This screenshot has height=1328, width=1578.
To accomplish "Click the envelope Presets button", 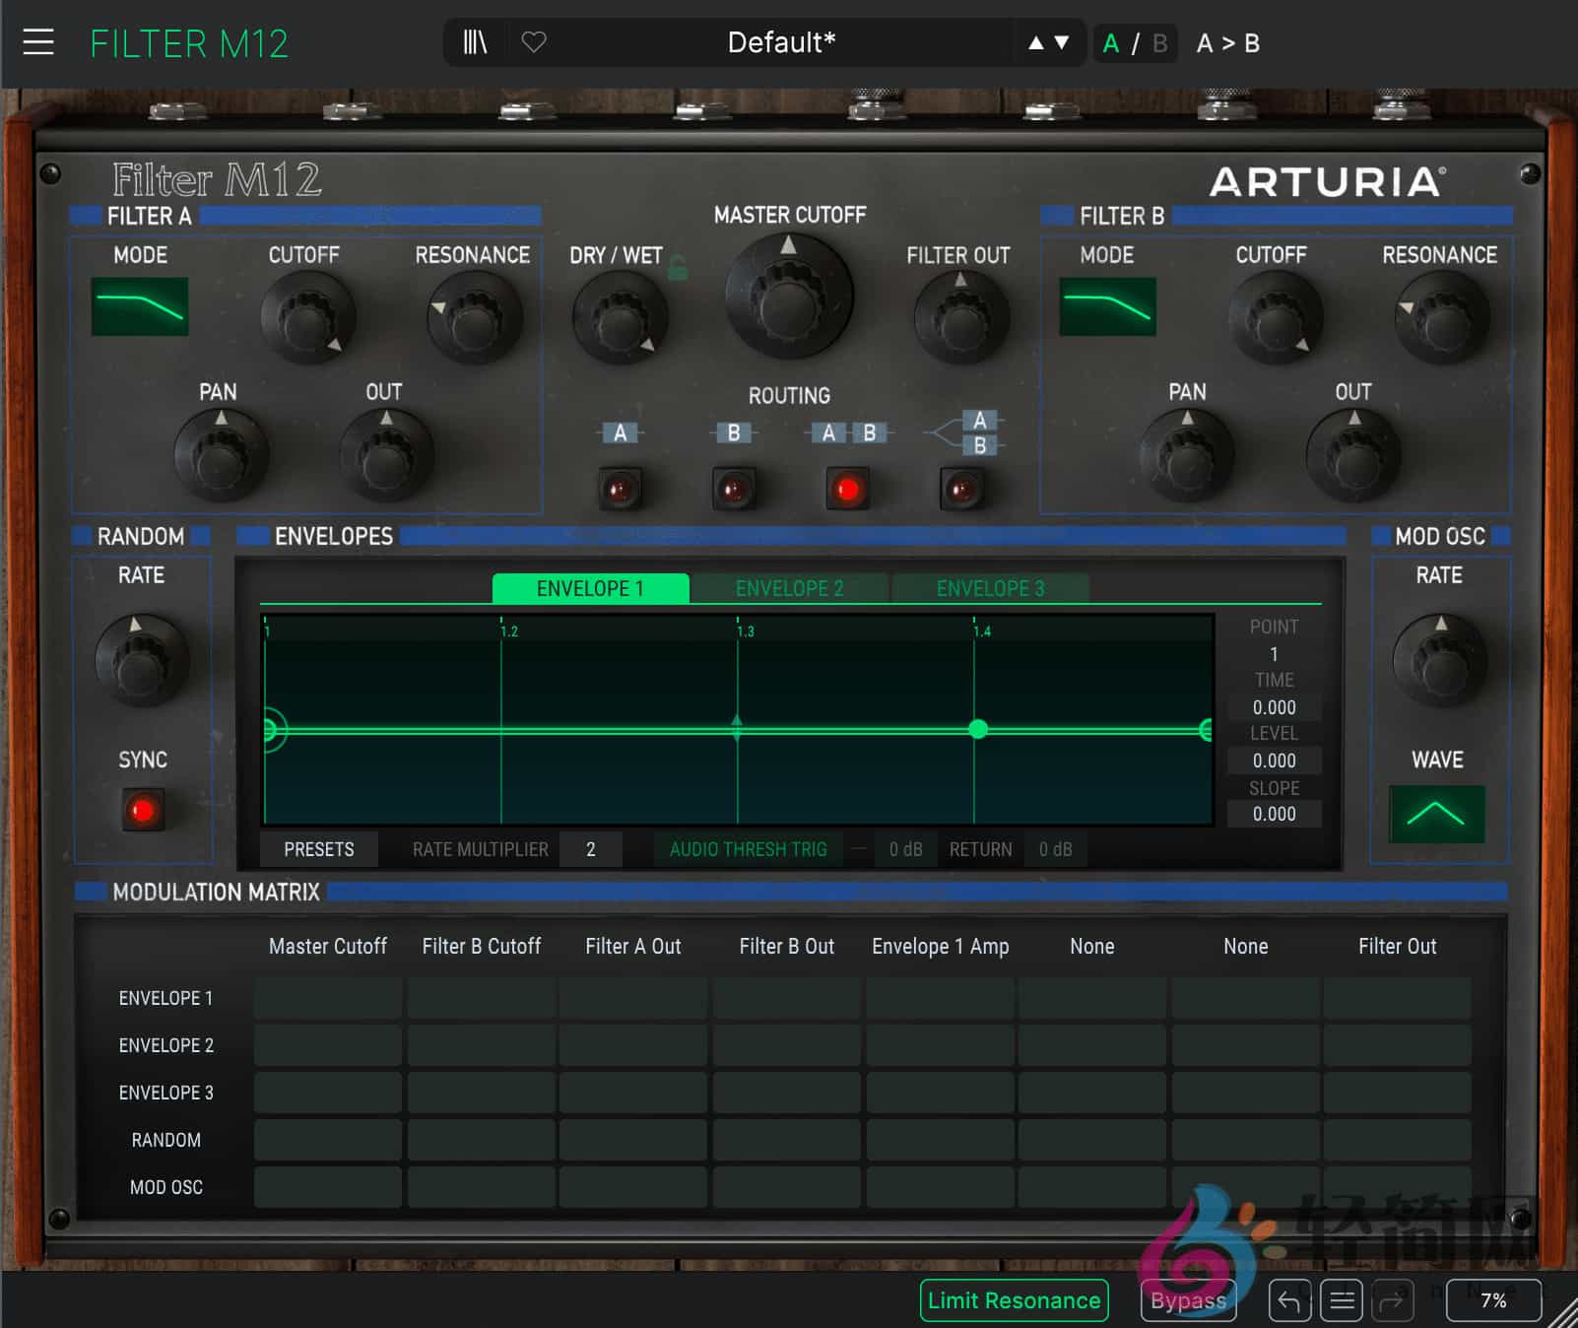I will point(318,849).
